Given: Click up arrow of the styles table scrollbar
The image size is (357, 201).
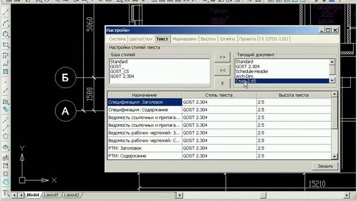Looking at the screenshot, I should click(x=335, y=94).
